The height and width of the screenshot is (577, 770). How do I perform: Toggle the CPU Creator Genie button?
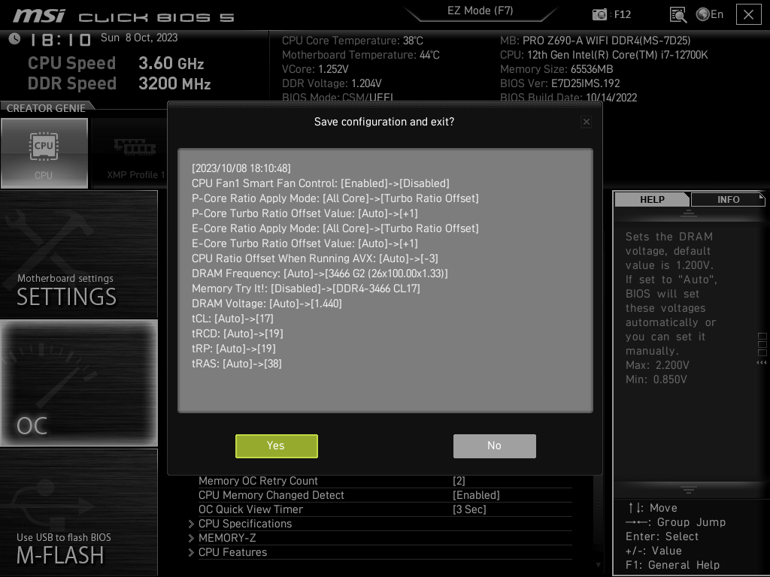click(44, 153)
